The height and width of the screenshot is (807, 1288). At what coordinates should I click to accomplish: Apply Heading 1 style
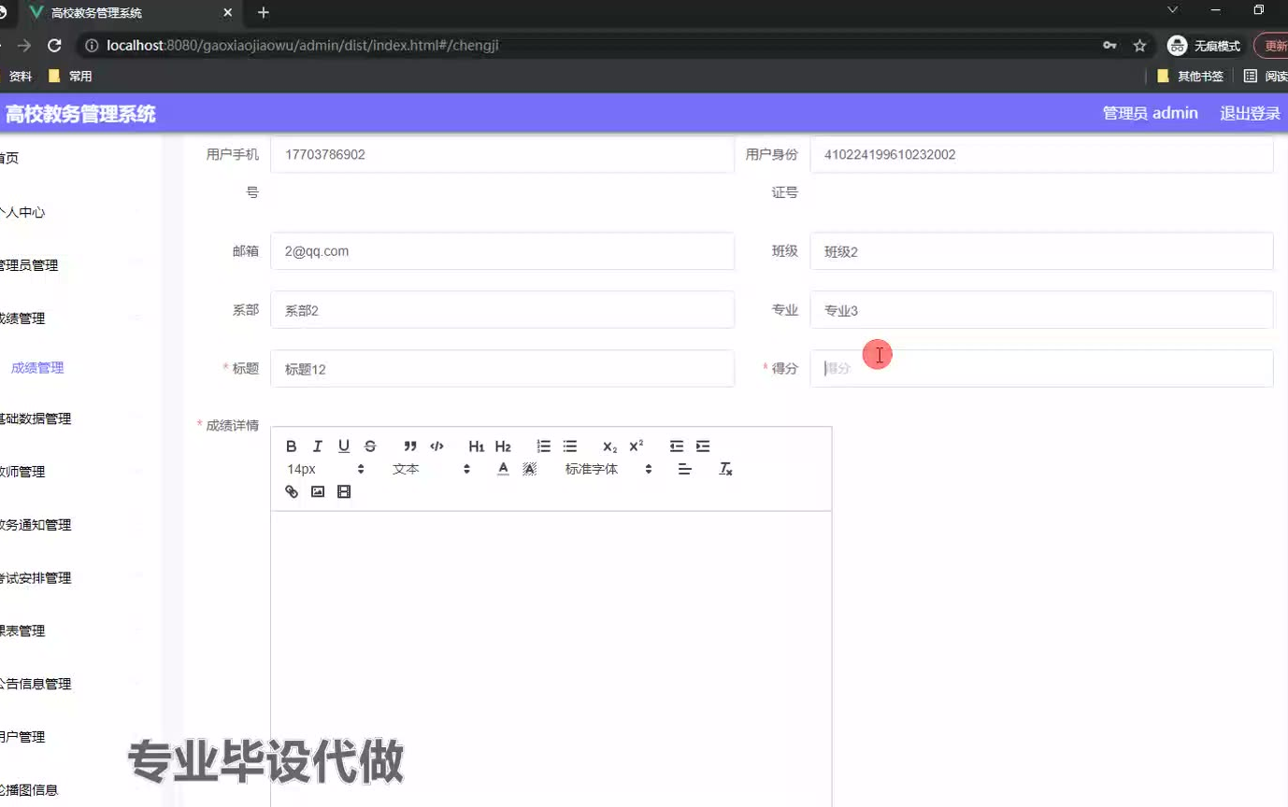[x=477, y=446]
